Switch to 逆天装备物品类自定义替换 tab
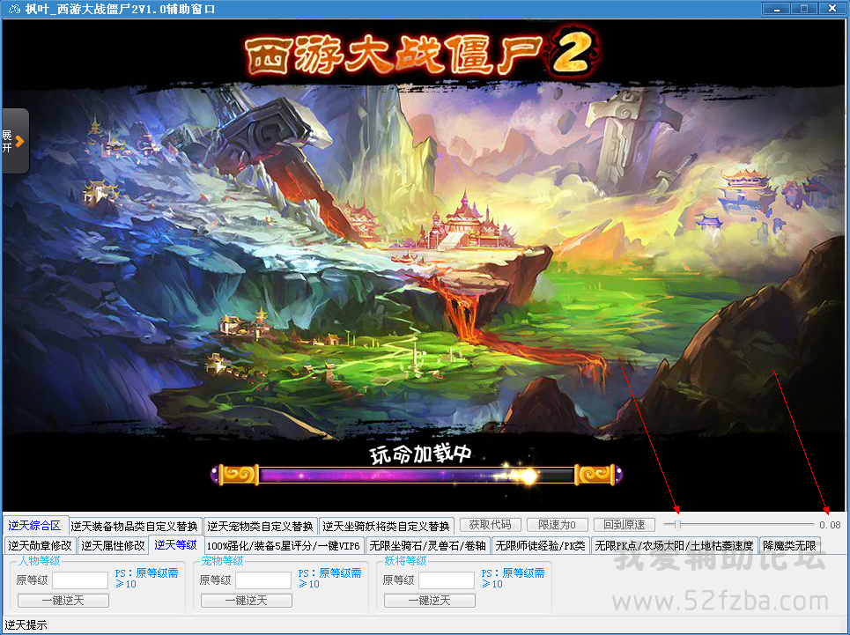The height and width of the screenshot is (635, 850). point(135,526)
